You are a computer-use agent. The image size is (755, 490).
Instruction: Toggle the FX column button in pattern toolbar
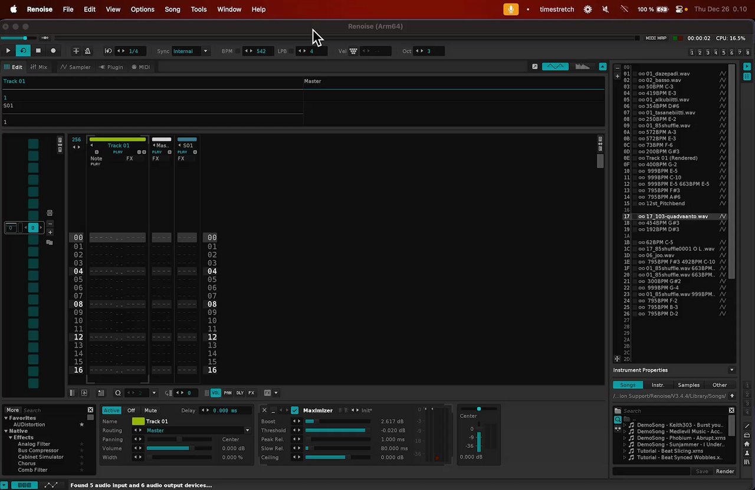click(x=251, y=393)
